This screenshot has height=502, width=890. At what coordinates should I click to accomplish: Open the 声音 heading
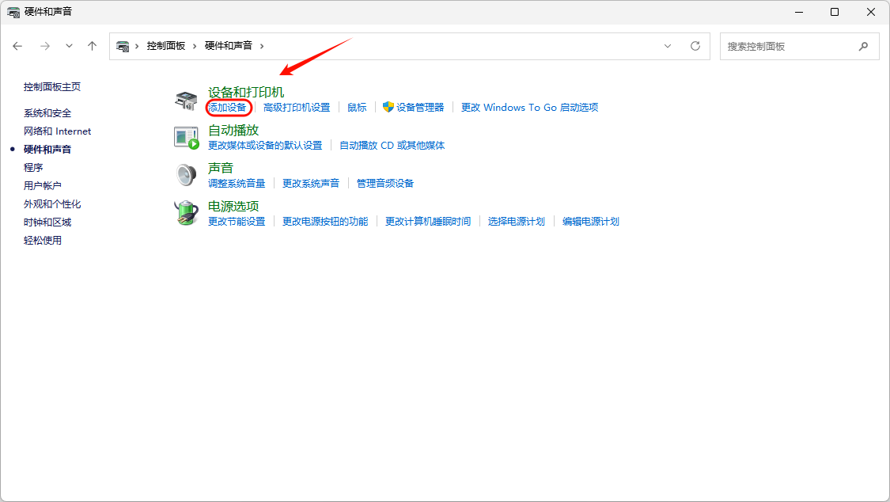221,168
